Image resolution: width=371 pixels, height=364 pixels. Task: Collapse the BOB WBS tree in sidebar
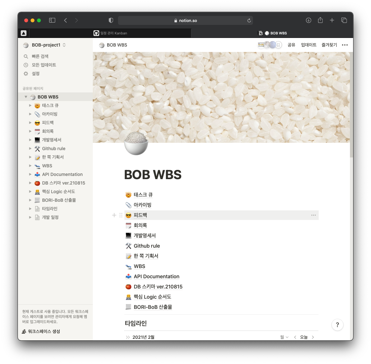click(x=26, y=97)
